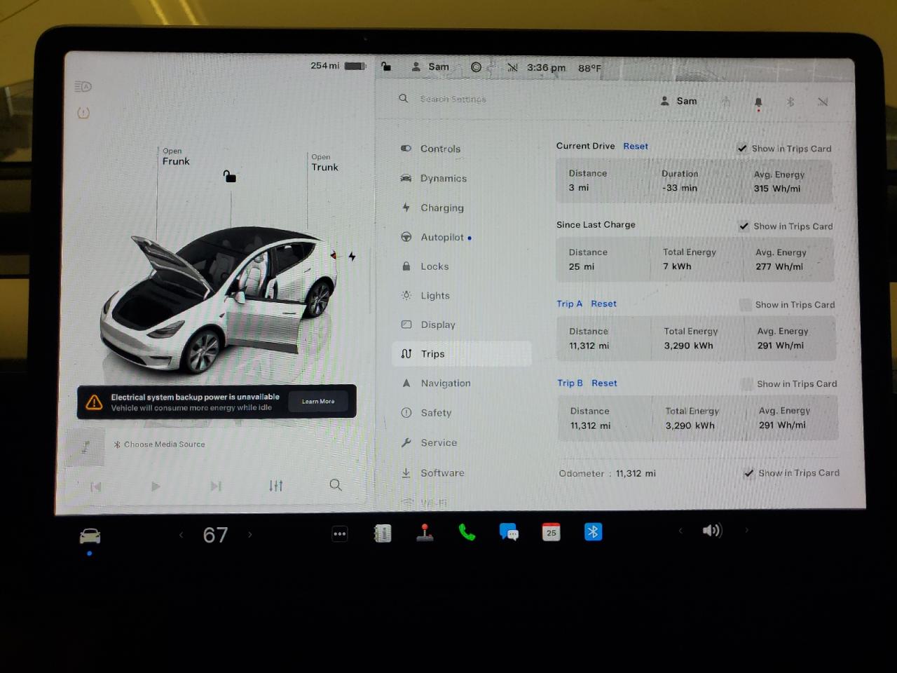Check Trip B Show in Trips Card
This screenshot has height=673, width=897.
pyautogui.click(x=746, y=384)
